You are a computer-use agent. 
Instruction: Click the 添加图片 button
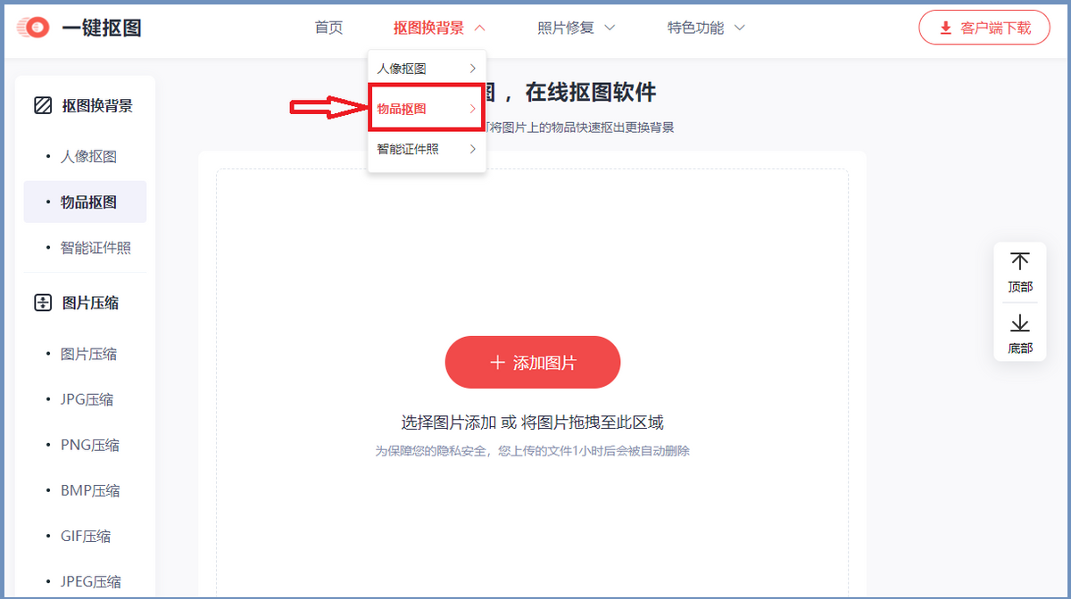[x=533, y=363]
